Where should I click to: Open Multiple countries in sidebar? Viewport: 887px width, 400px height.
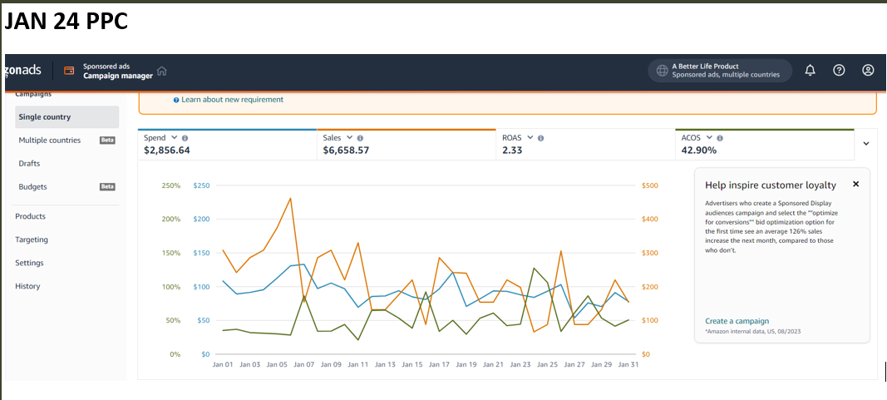click(x=50, y=141)
